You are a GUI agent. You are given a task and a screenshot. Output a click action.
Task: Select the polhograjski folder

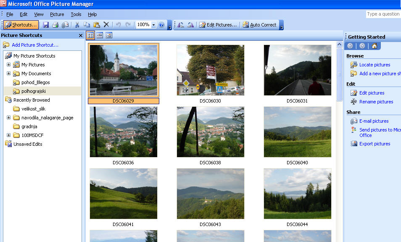pyautogui.click(x=34, y=91)
